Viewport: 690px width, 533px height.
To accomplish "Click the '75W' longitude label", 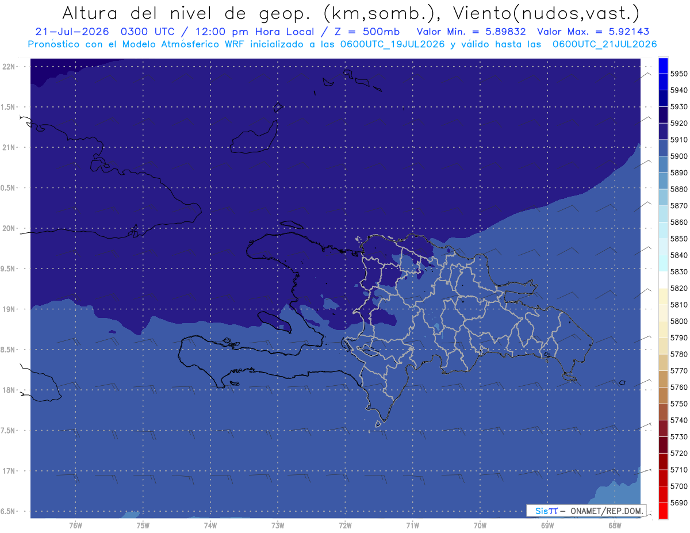I will pos(143,526).
